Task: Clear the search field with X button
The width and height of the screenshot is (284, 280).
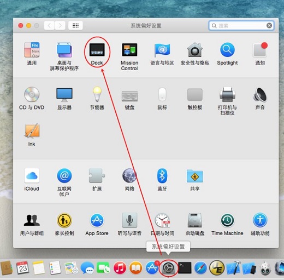Action: (269, 26)
